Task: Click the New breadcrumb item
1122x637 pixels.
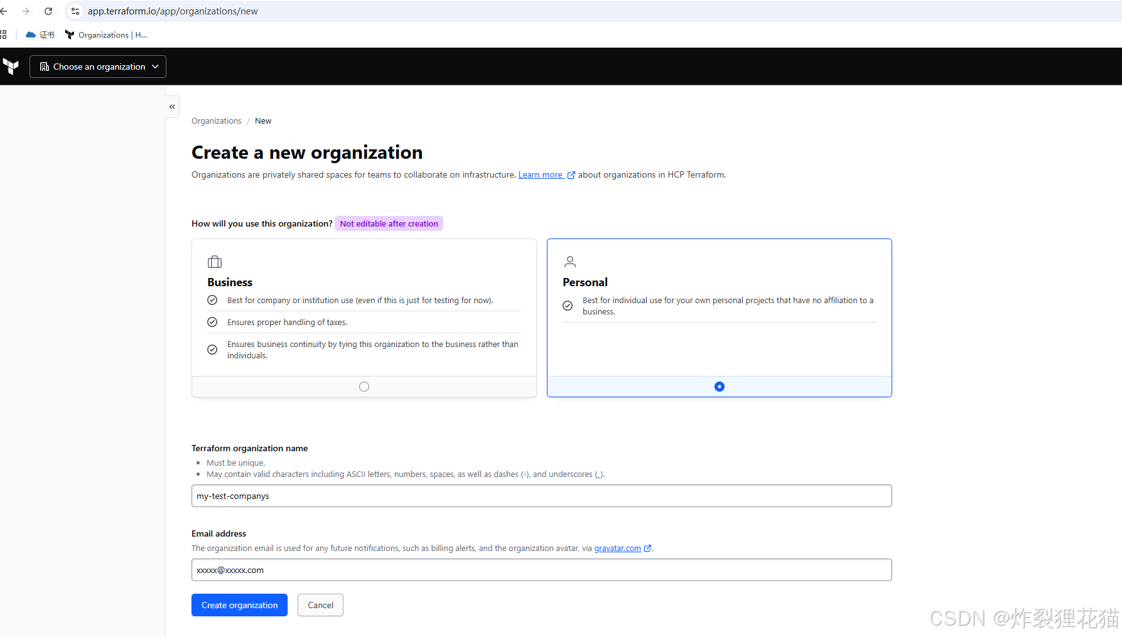Action: point(263,121)
